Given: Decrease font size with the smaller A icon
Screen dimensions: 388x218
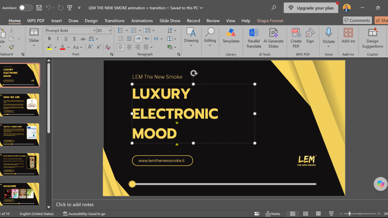Looking at the screenshot, I should coord(99,47).
